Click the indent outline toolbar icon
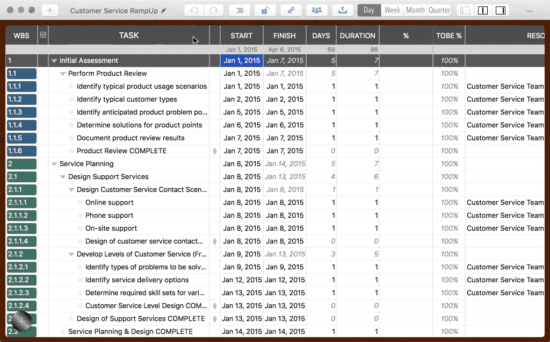This screenshot has width=550, height=342. 240,10
